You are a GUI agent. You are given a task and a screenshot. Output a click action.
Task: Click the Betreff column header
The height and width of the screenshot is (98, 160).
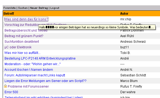click(9, 14)
